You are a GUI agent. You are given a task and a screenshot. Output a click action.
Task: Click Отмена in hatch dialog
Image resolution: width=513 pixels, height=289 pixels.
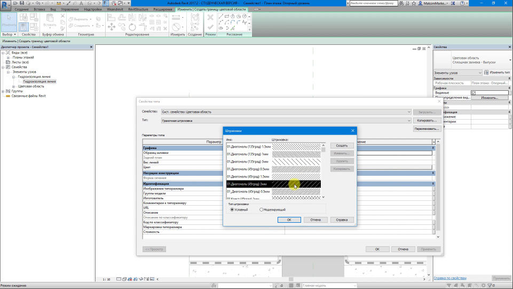[x=315, y=220]
